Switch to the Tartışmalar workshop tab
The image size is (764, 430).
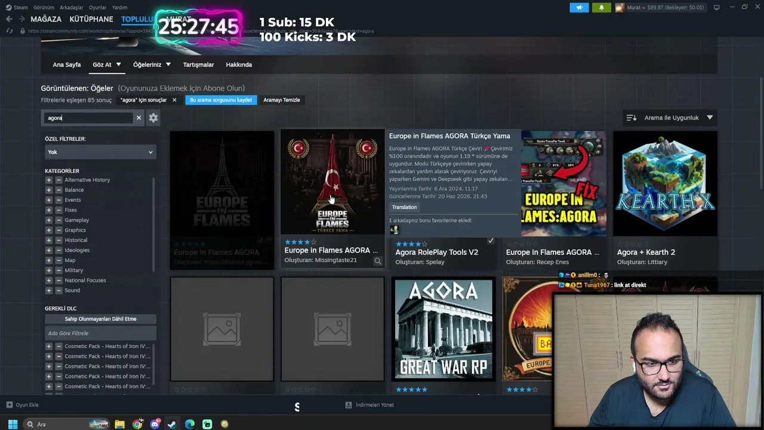coord(199,64)
